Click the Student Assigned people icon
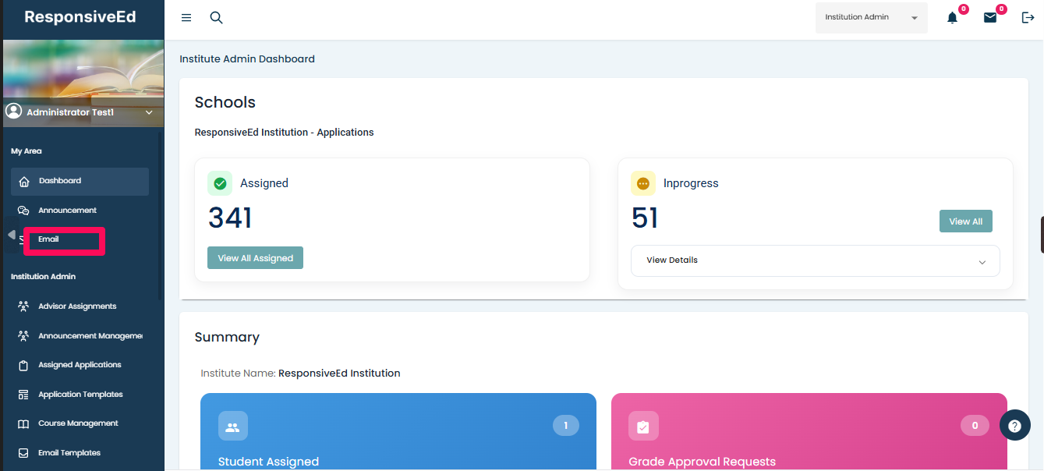The height and width of the screenshot is (471, 1044). [x=232, y=427]
